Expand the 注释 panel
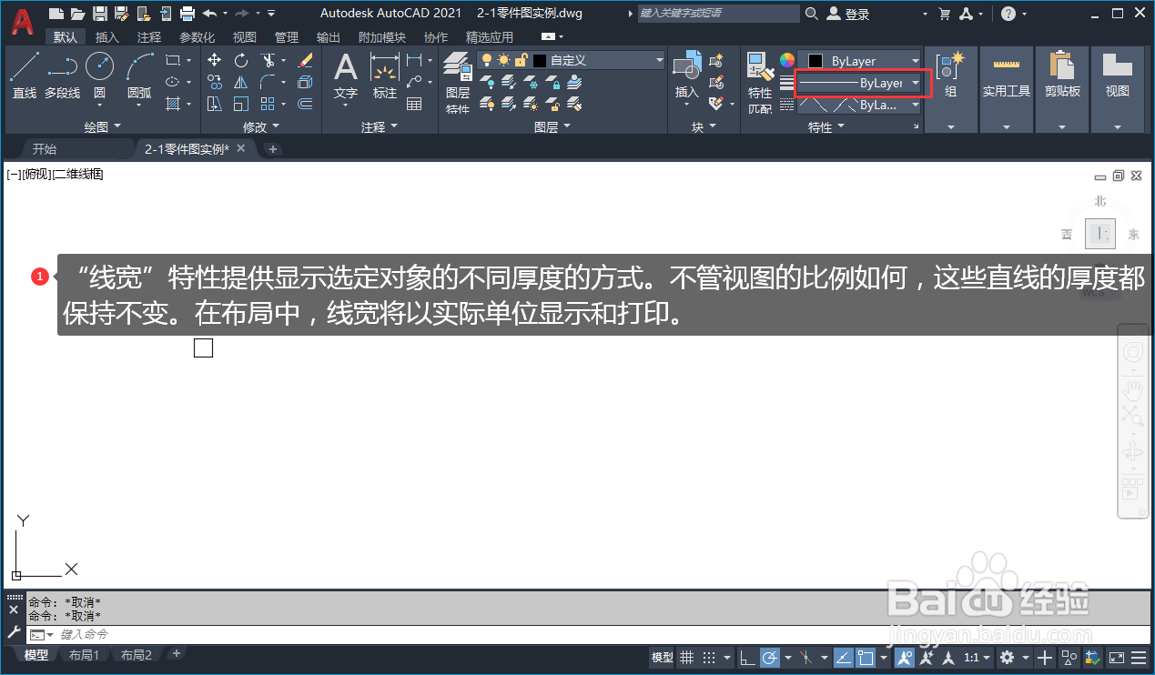This screenshot has width=1155, height=675. [380, 127]
